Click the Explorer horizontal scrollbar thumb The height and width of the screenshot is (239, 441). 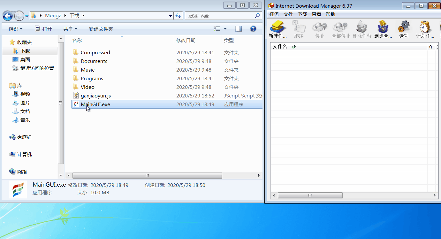pyautogui.click(x=147, y=175)
